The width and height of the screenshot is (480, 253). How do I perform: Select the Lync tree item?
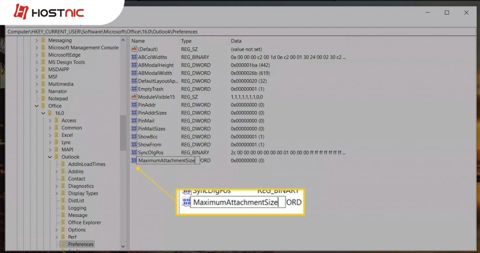(x=66, y=142)
